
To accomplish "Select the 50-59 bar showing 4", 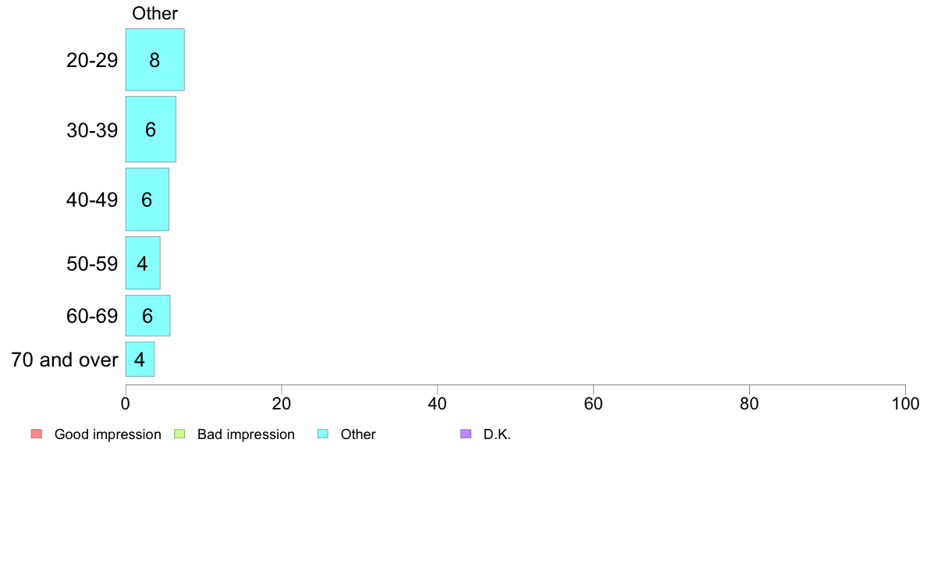I will coord(143,263).
